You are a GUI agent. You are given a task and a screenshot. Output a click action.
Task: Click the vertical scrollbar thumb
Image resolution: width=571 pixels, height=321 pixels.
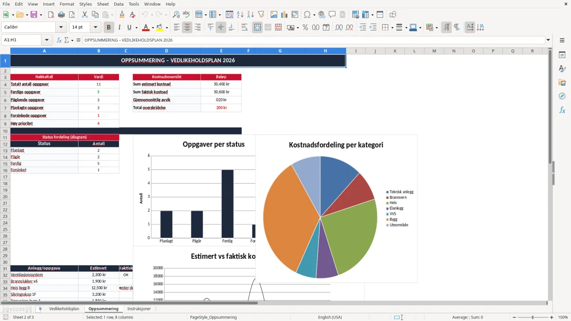551,107
